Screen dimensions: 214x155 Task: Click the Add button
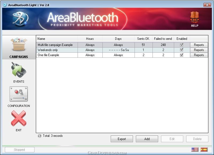[x=147, y=139]
